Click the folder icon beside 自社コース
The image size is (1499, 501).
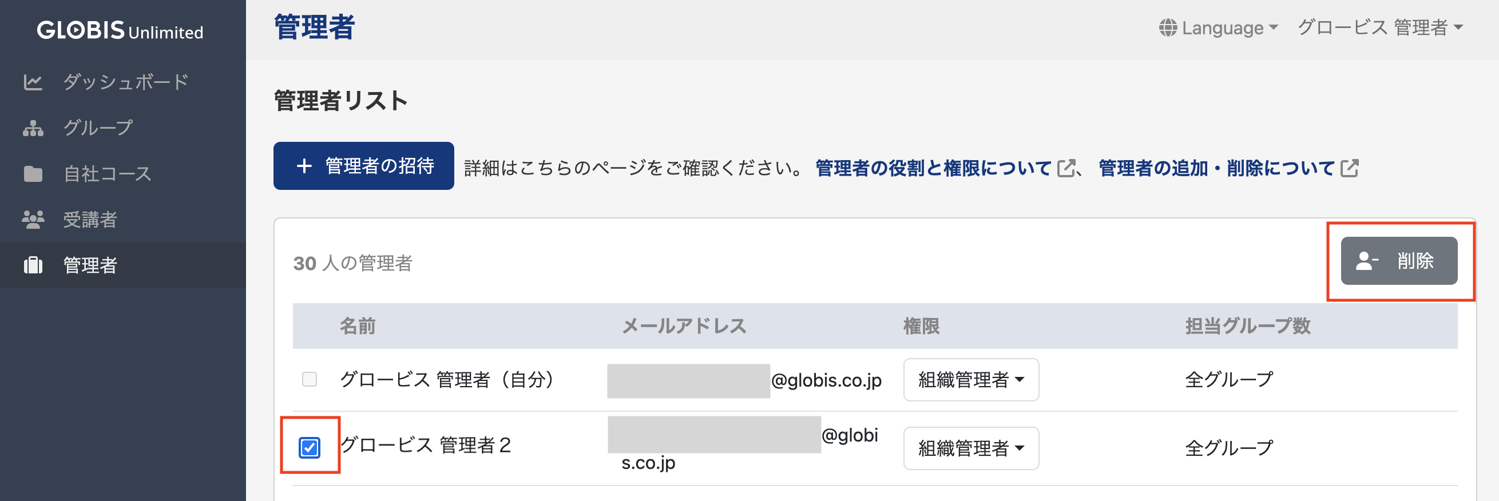[x=33, y=174]
